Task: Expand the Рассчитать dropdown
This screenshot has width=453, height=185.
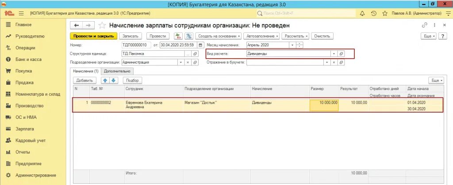Action: (x=296, y=36)
